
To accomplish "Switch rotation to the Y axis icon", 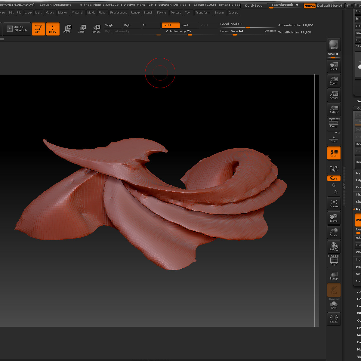I will [334, 186].
